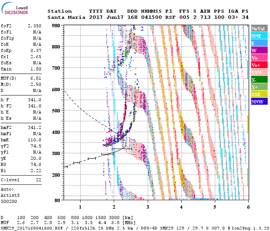Click the yF2 value 74.5
This screenshot has width=270, height=231.
tap(36, 146)
